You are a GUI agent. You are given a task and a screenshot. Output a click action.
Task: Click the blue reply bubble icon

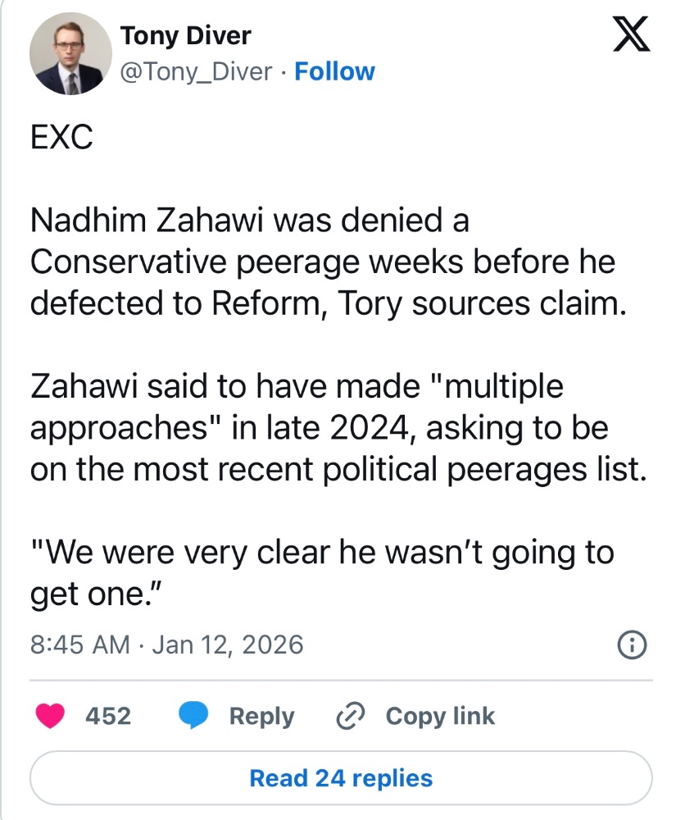pos(193,716)
